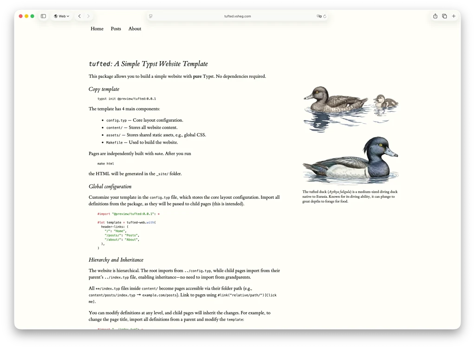Open the Home nav link
Viewport: 475px width, 348px height.
tap(97, 29)
